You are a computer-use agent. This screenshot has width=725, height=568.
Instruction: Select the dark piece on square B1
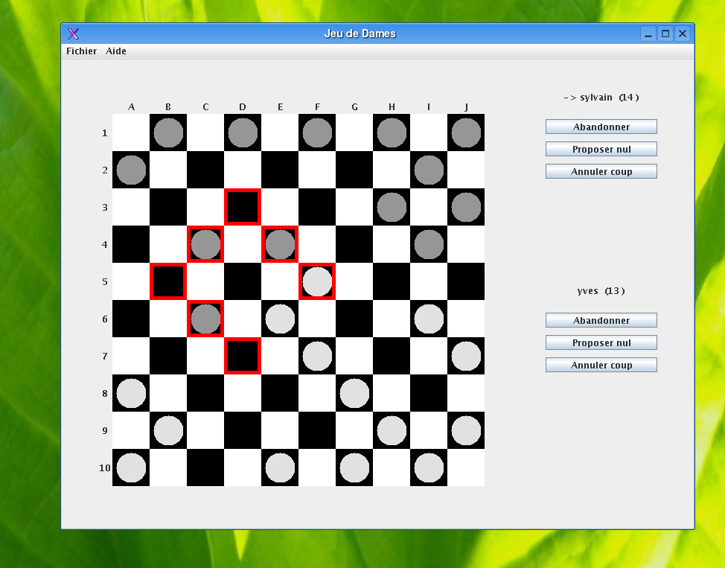(168, 133)
